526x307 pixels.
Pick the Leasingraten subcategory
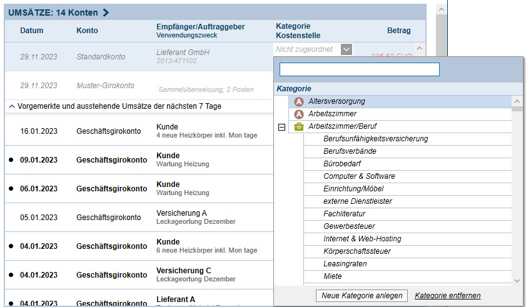407,264
